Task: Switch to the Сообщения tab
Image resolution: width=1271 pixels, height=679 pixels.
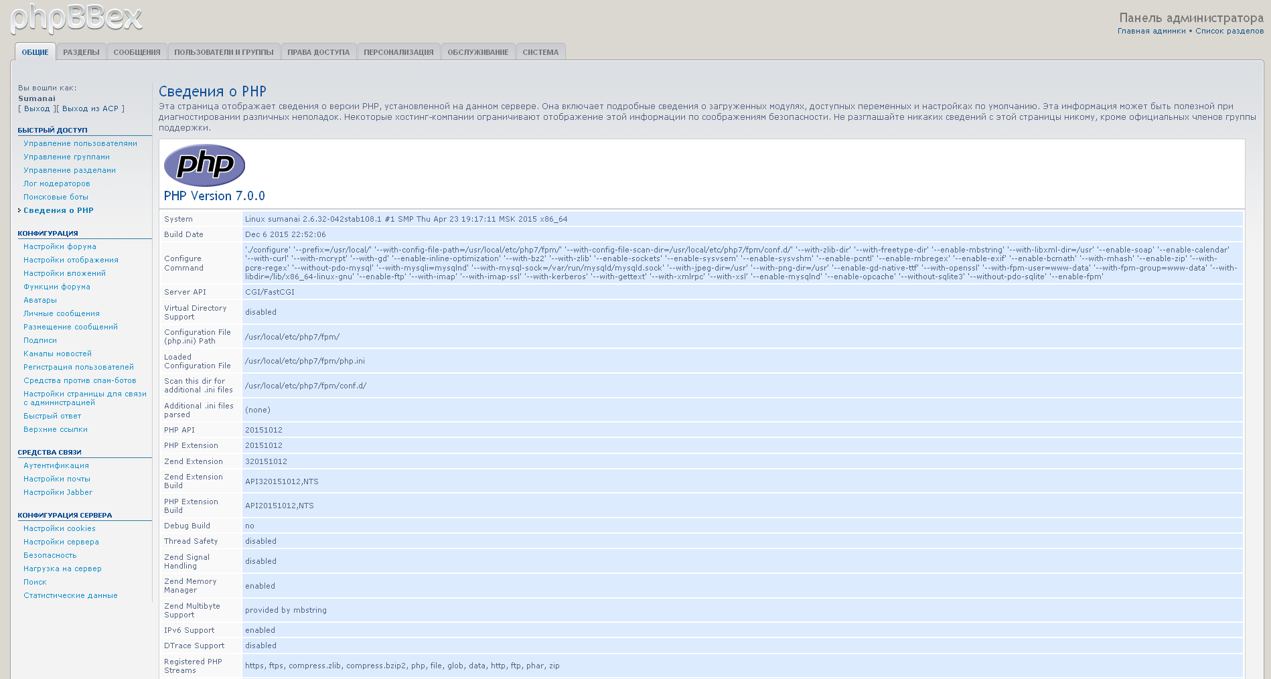Action: point(137,52)
